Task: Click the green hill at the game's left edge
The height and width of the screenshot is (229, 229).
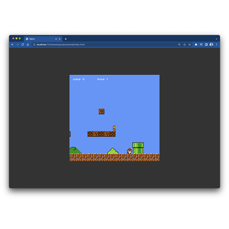Action: (x=75, y=150)
